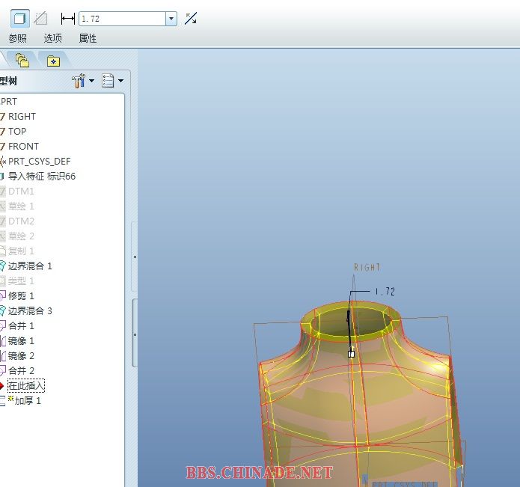Screen dimensions: 520x487
Task: Open the 属性 (Properties) panel tab
Action: [x=88, y=38]
